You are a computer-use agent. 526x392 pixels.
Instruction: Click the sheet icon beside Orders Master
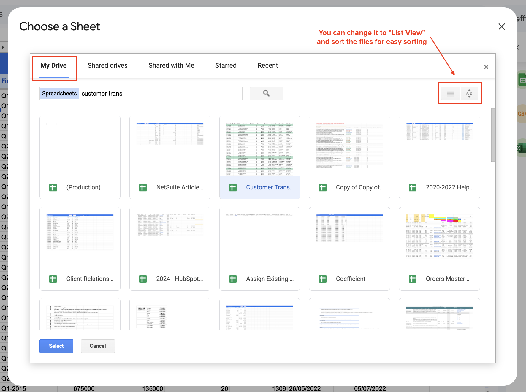tap(412, 279)
